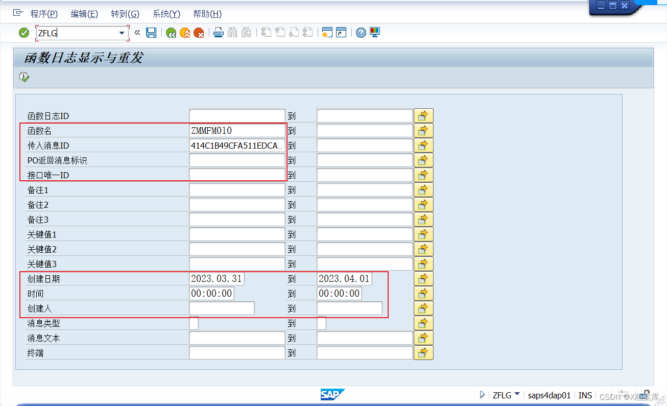Expand the ZFLG status bar dropdown

point(517,394)
